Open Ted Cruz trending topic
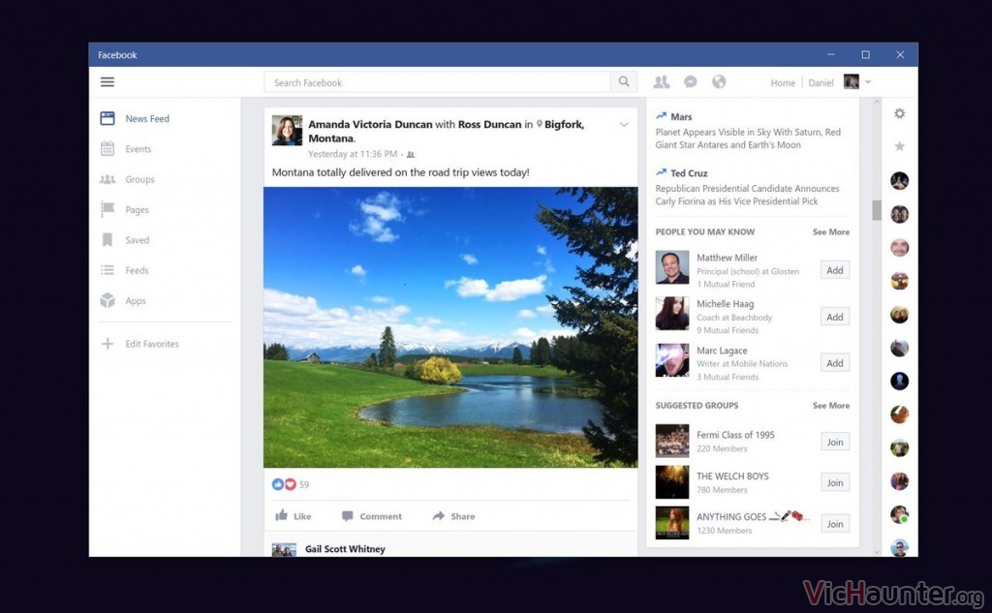Screen dimensions: 992x613 [x=689, y=173]
